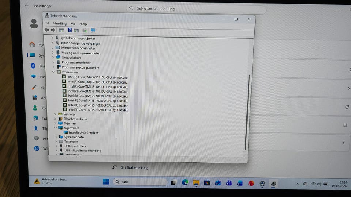Select the Programvarekomponenter tree item

click(80, 67)
